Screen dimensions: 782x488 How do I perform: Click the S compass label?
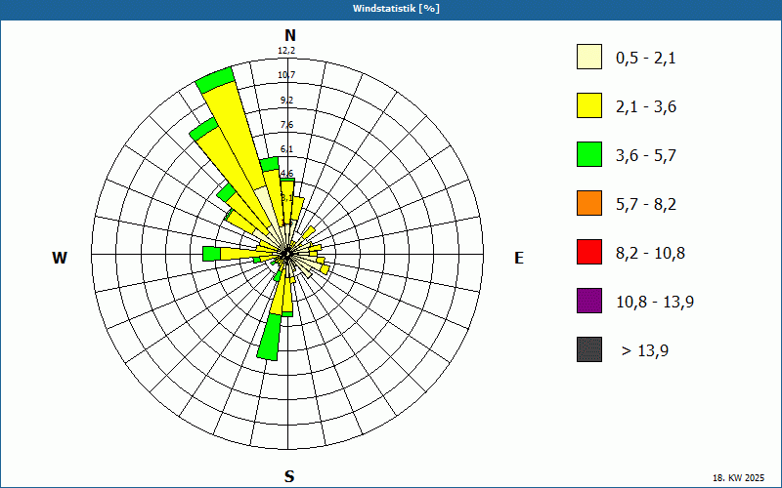[289, 476]
